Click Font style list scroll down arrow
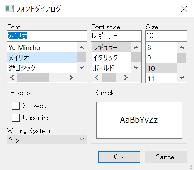 [136, 67]
